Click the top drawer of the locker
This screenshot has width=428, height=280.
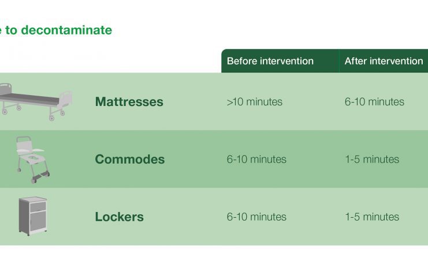pyautogui.click(x=38, y=206)
